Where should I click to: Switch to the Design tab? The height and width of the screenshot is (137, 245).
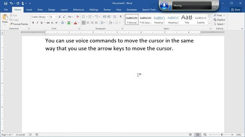tap(52, 10)
